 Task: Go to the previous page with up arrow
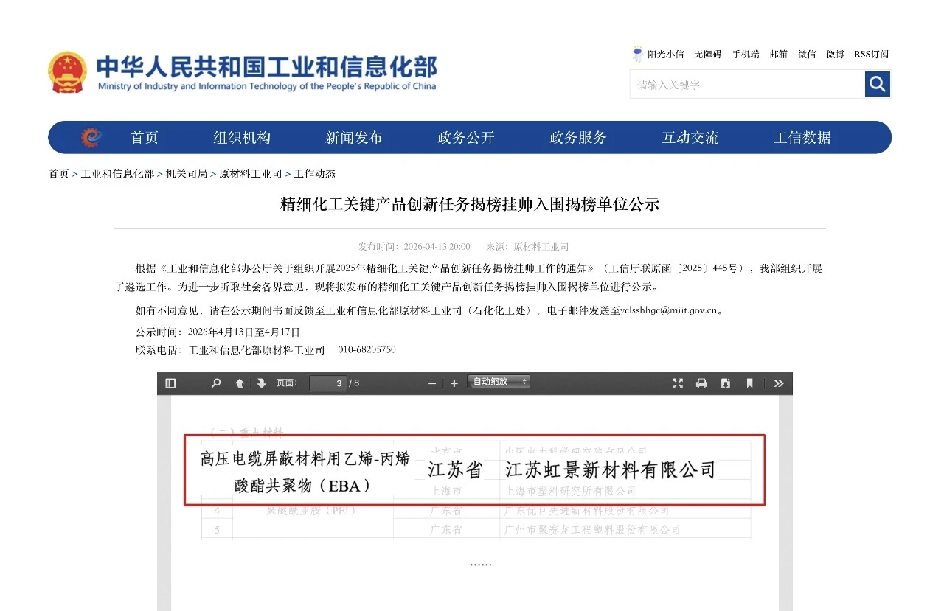pyautogui.click(x=238, y=383)
